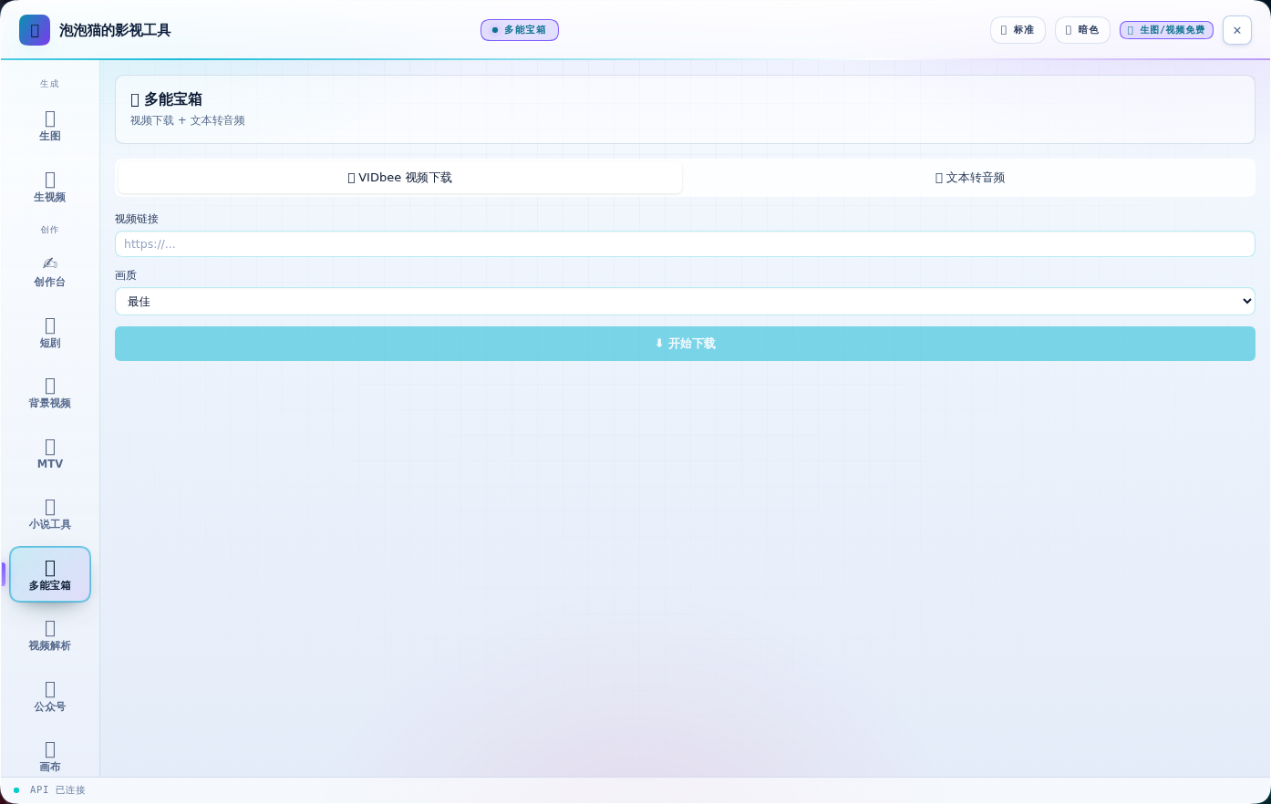1271x804 pixels.
Task: Click the app logo next to 泡泡猫的影视工具
Action: point(35,30)
